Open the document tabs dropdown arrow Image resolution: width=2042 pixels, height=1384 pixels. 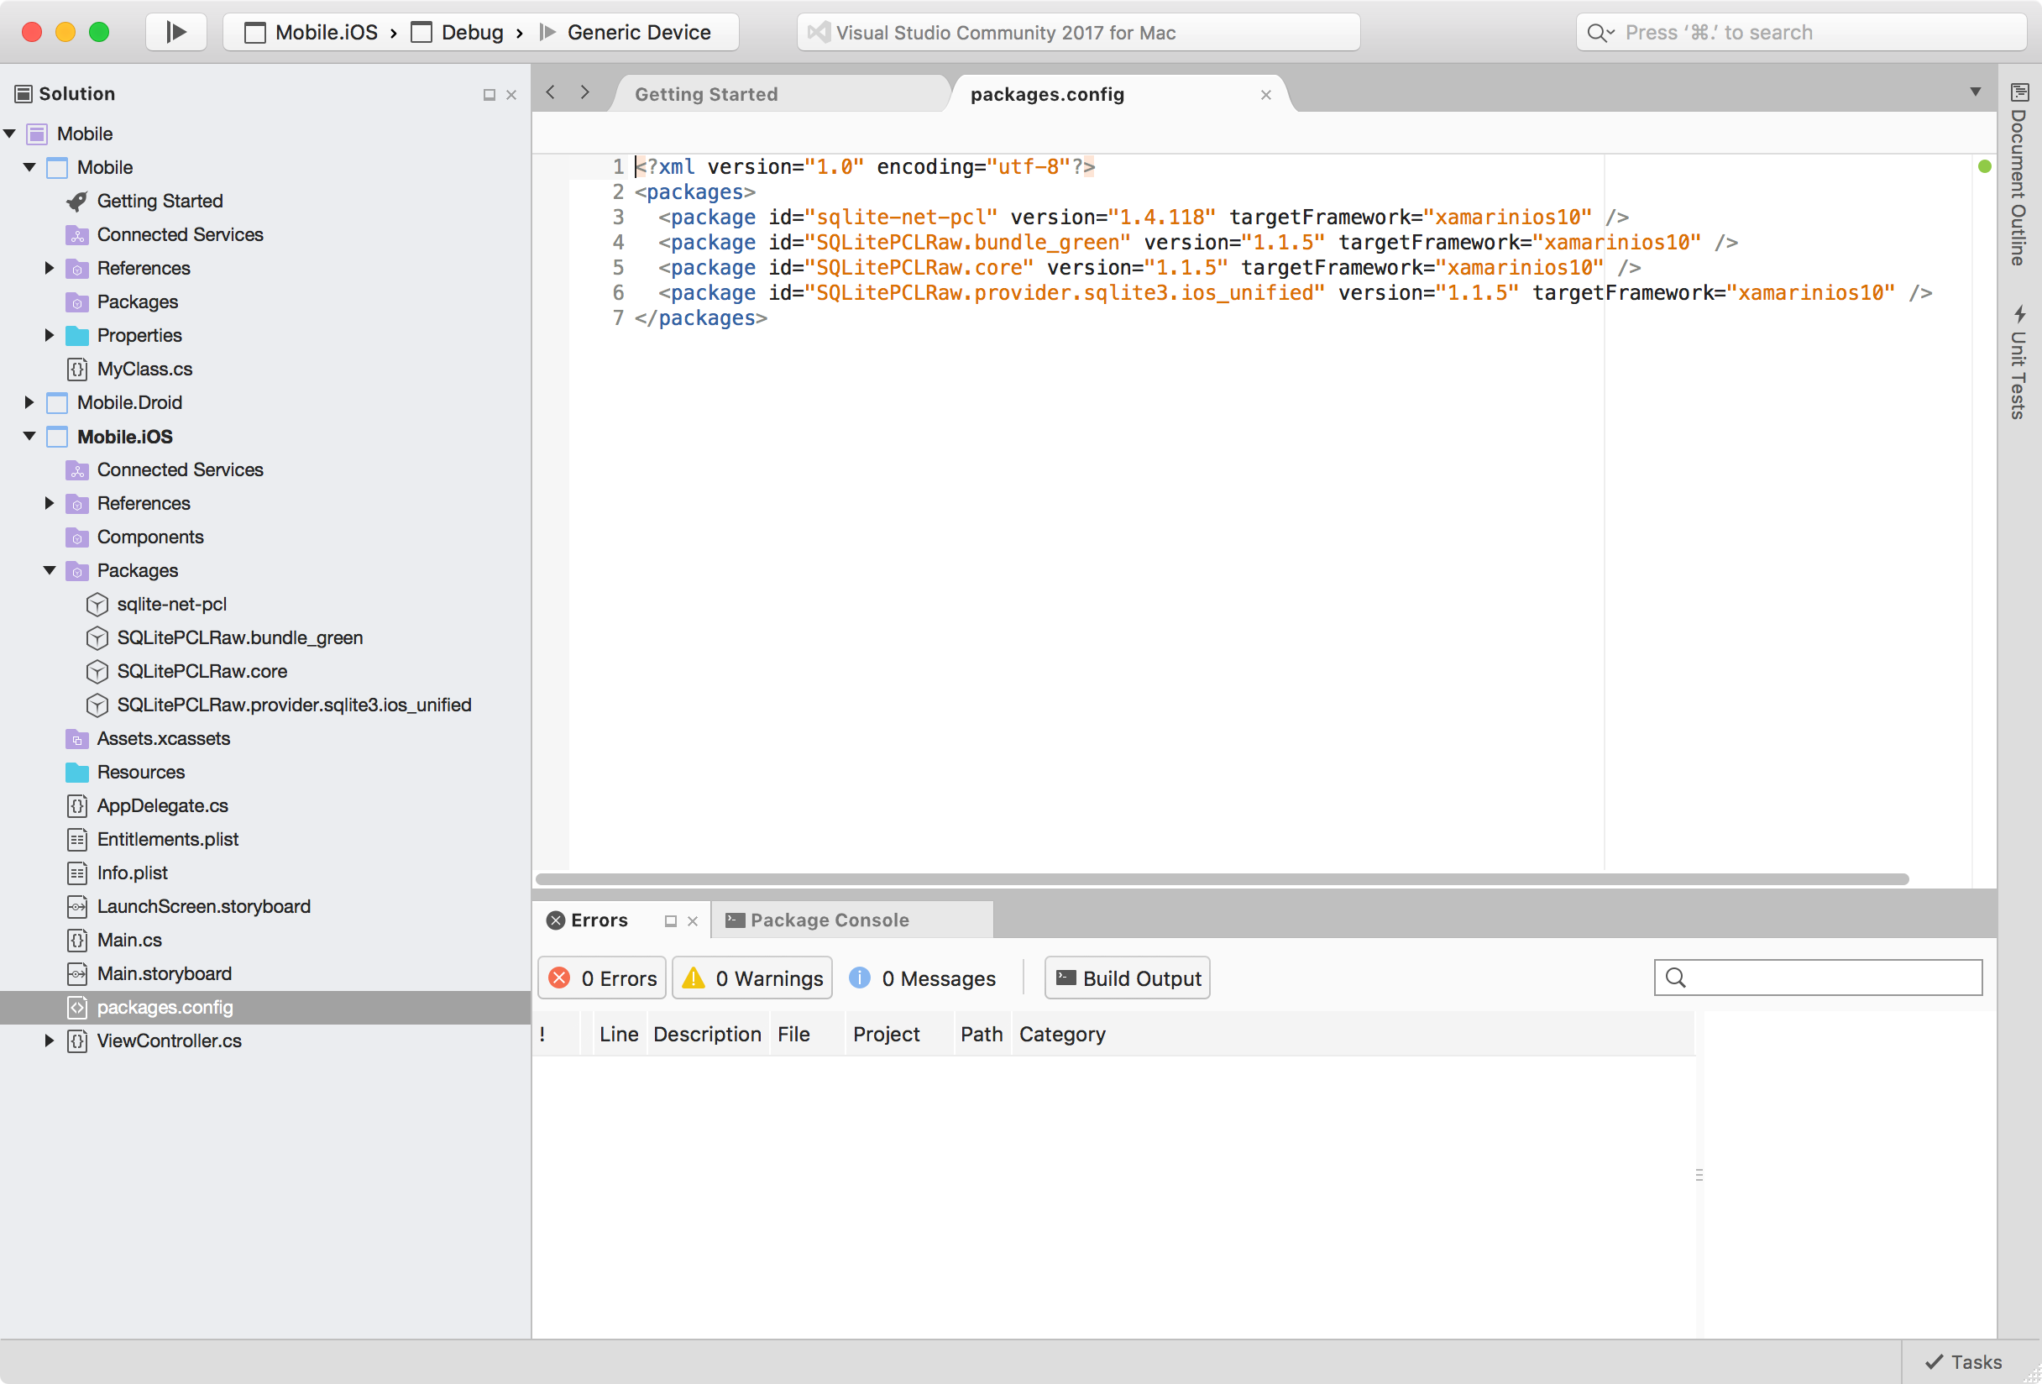coord(1975,92)
